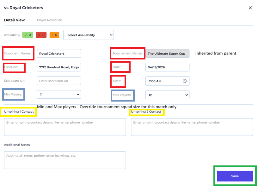Expand the Max Players dropdown

(167, 95)
